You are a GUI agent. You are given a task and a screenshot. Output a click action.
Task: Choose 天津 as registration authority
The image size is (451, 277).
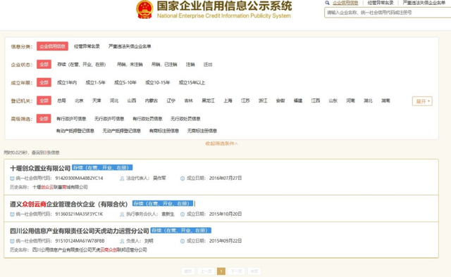[x=97, y=101]
